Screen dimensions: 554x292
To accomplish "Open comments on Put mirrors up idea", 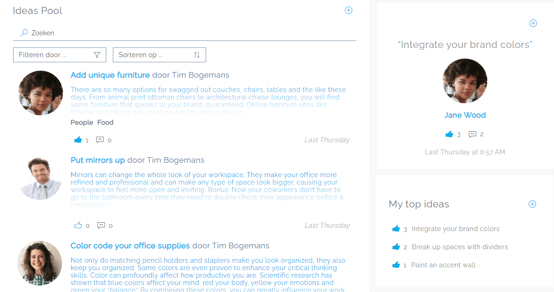I will point(101,226).
